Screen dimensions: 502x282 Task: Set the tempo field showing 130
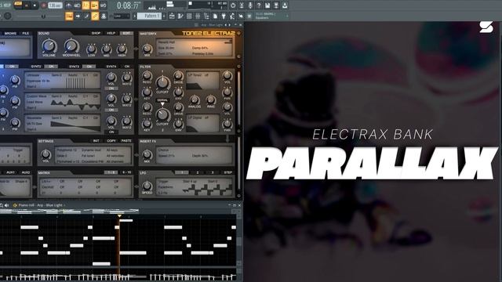[x=55, y=5]
